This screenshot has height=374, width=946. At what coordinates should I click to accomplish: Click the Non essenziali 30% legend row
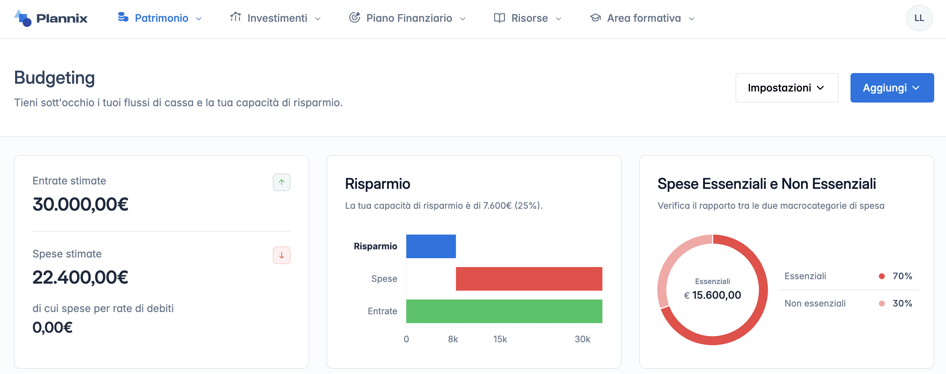pos(848,304)
